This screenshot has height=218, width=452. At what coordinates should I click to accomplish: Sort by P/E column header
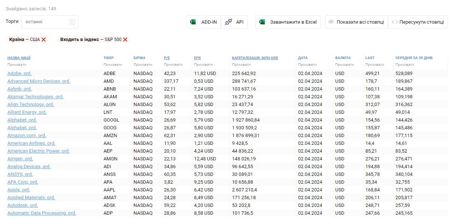point(167,58)
